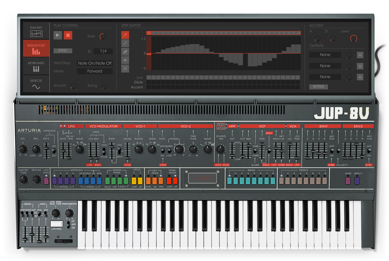Click the clear (X) tool in Step Editor
This screenshot has width=389, height=261.
click(125, 68)
